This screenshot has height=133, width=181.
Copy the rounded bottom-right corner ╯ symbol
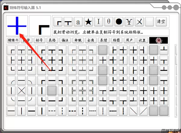click(31, 101)
